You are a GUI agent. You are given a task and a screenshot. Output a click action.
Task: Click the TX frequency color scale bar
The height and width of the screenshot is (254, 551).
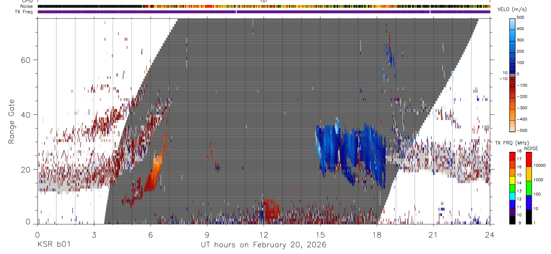(512, 188)
